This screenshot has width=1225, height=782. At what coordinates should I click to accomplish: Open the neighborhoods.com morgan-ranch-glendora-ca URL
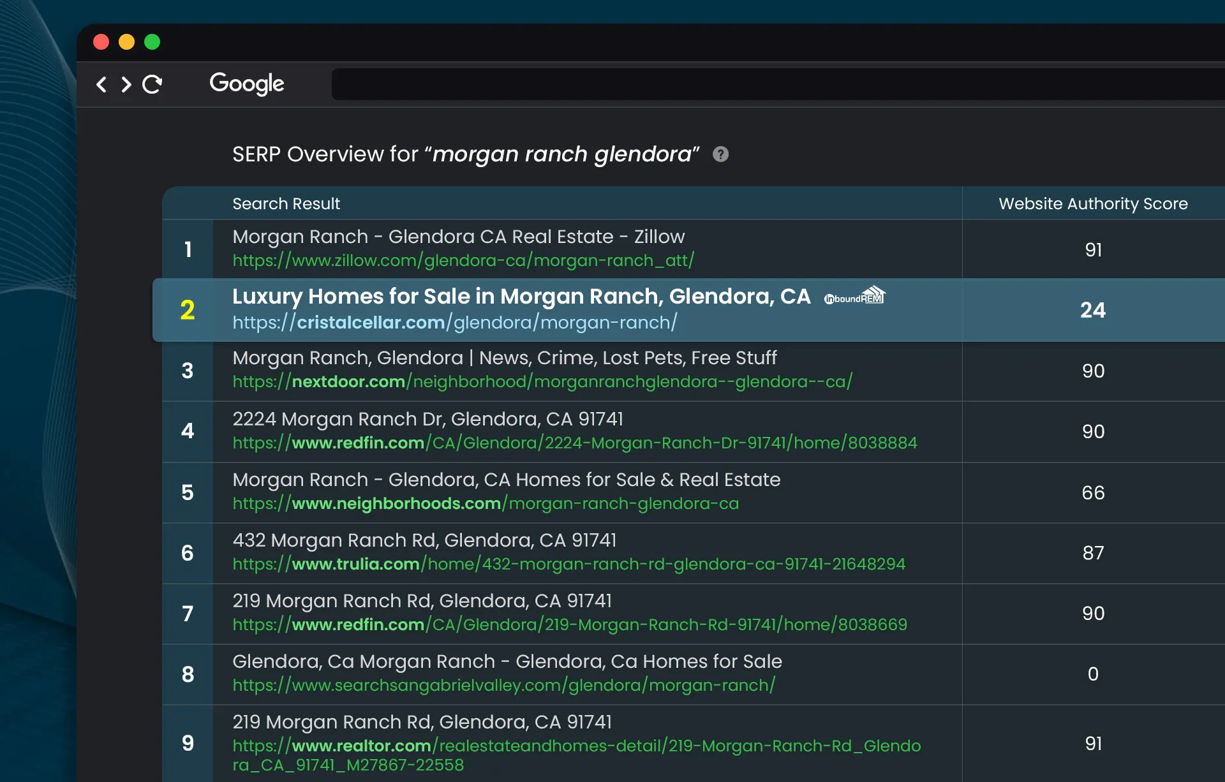click(486, 503)
